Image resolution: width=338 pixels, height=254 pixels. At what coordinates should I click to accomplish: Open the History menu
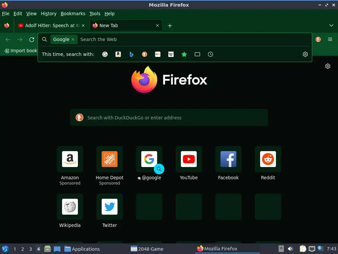pyautogui.click(x=49, y=14)
